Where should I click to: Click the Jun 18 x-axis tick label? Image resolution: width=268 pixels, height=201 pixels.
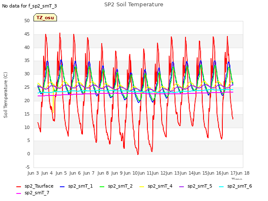click(242, 173)
